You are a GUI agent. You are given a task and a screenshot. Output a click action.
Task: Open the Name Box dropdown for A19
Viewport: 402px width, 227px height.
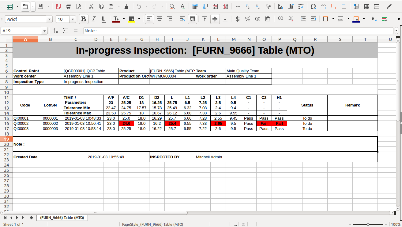tap(45, 31)
